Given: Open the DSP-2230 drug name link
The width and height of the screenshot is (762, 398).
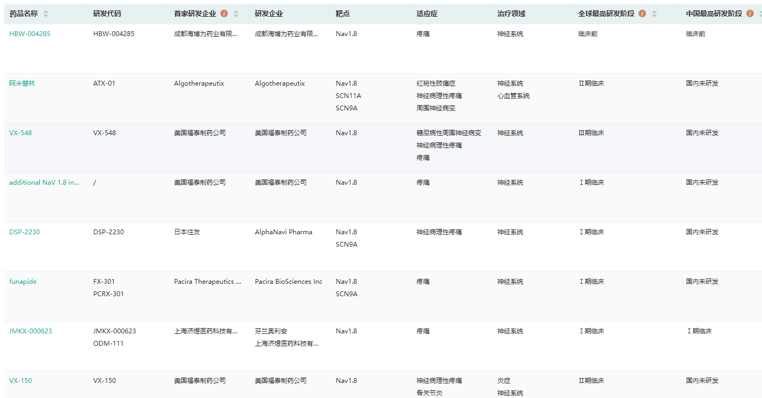Looking at the screenshot, I should click(x=24, y=232).
